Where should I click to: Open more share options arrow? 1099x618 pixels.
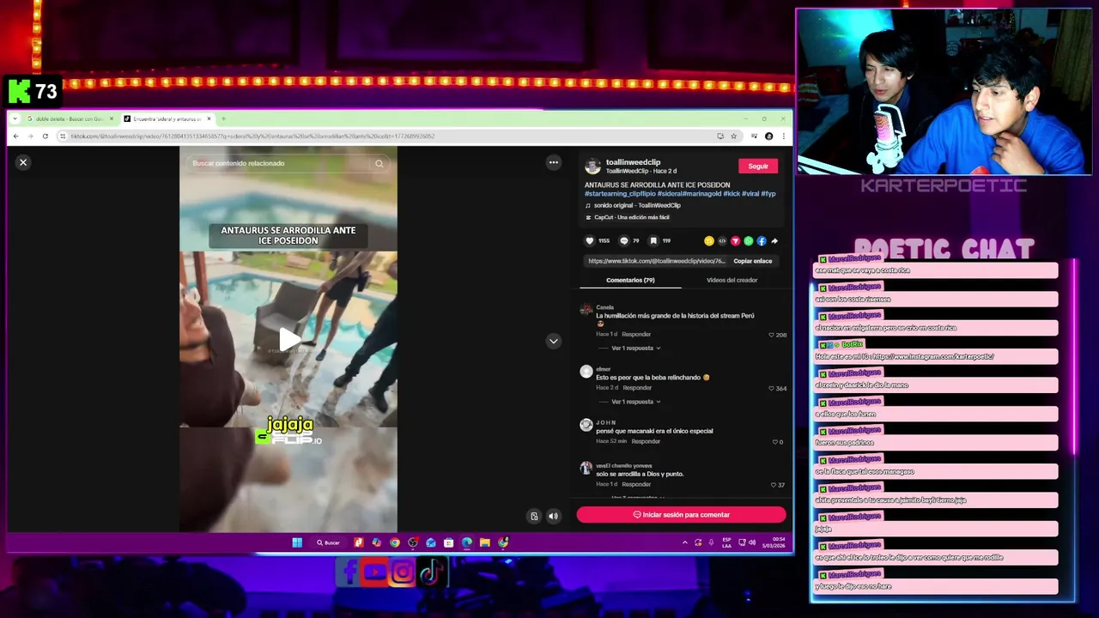[x=774, y=241]
